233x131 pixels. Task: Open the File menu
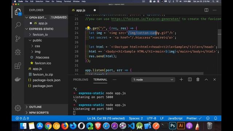[27, 1]
